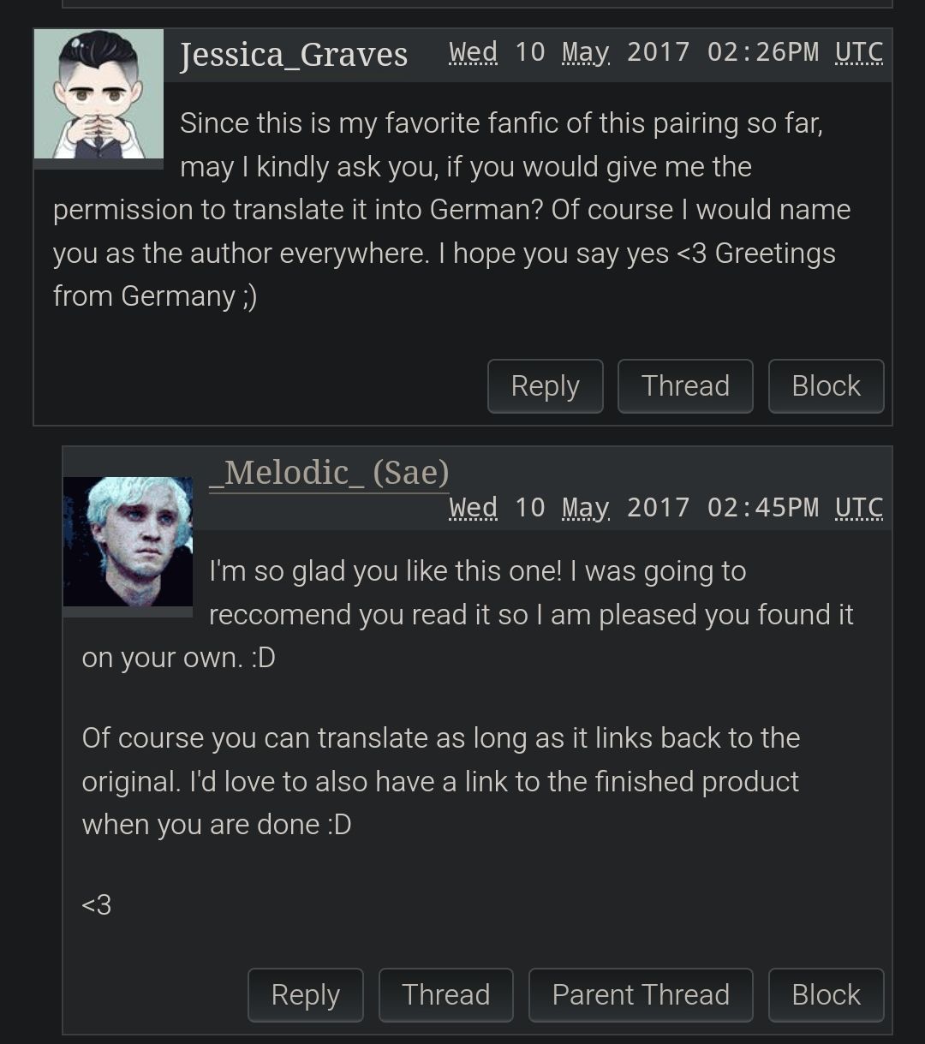Click the UTC abbreviation at 02:26PM
The height and width of the screenshot is (1044, 925).
pyautogui.click(x=859, y=52)
